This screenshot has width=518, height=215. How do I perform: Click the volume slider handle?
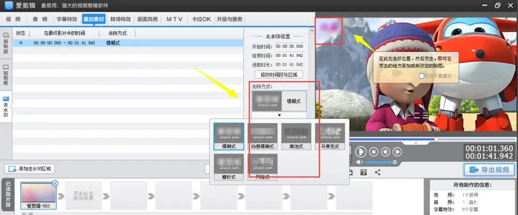click(x=394, y=162)
